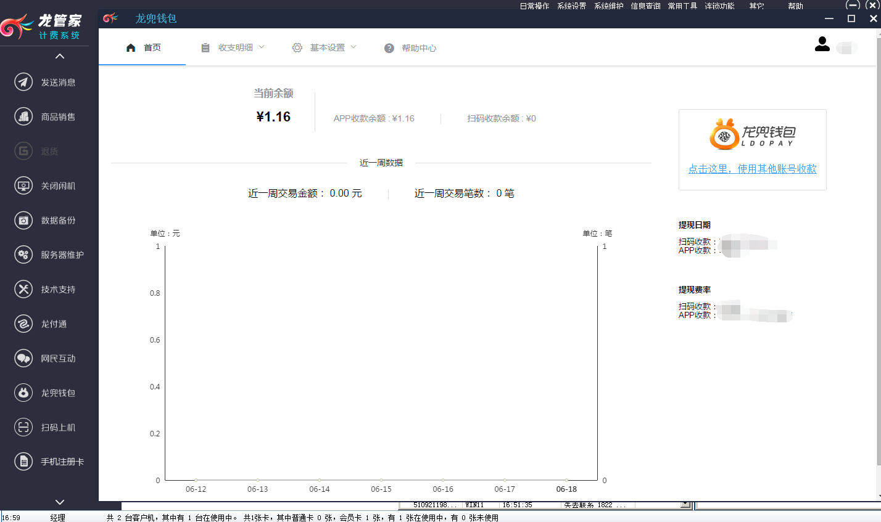This screenshot has width=881, height=522.
Task: Select 扫码上机 scan code login icon
Action: [x=23, y=427]
